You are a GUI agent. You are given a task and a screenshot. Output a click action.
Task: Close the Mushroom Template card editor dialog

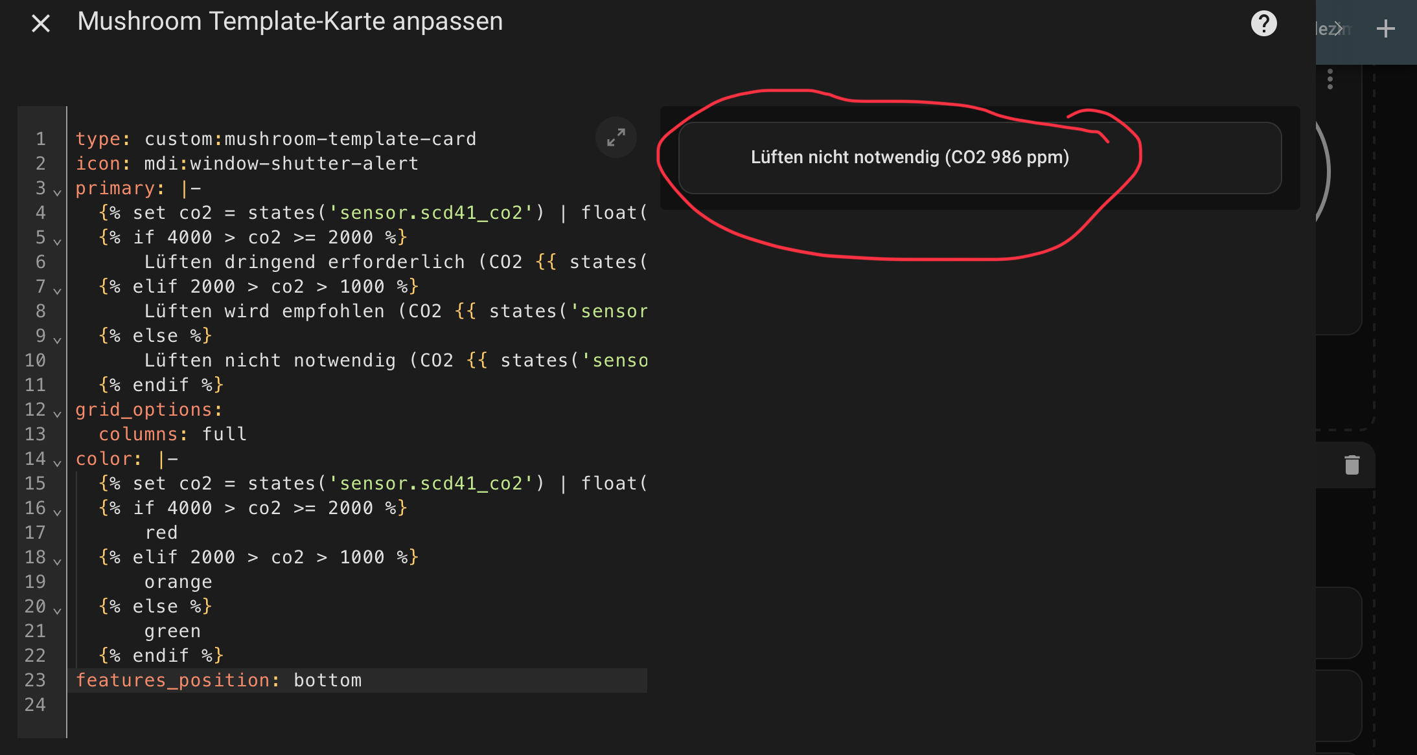(41, 24)
